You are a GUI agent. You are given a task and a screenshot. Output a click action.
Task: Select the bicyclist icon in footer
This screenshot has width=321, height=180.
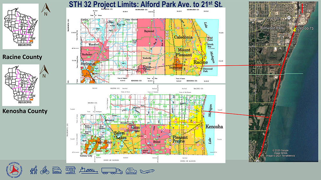45,170
